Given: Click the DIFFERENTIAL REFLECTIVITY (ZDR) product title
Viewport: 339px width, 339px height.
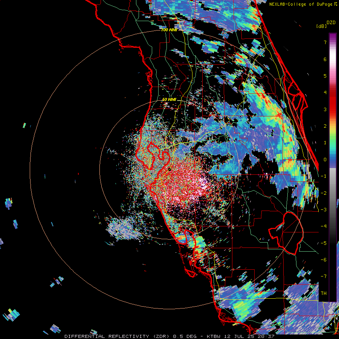Looking at the screenshot, I should pos(118,336).
